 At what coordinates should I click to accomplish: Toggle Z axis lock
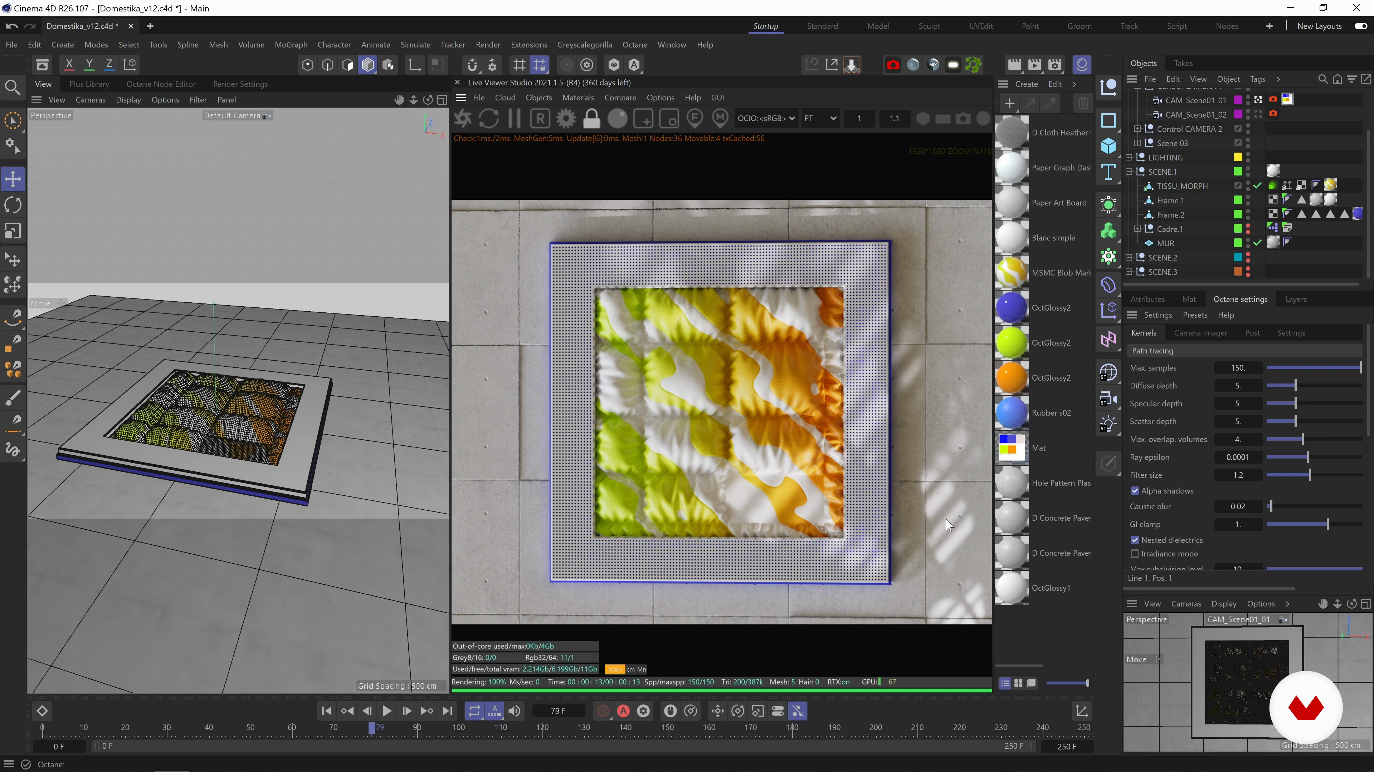click(109, 64)
